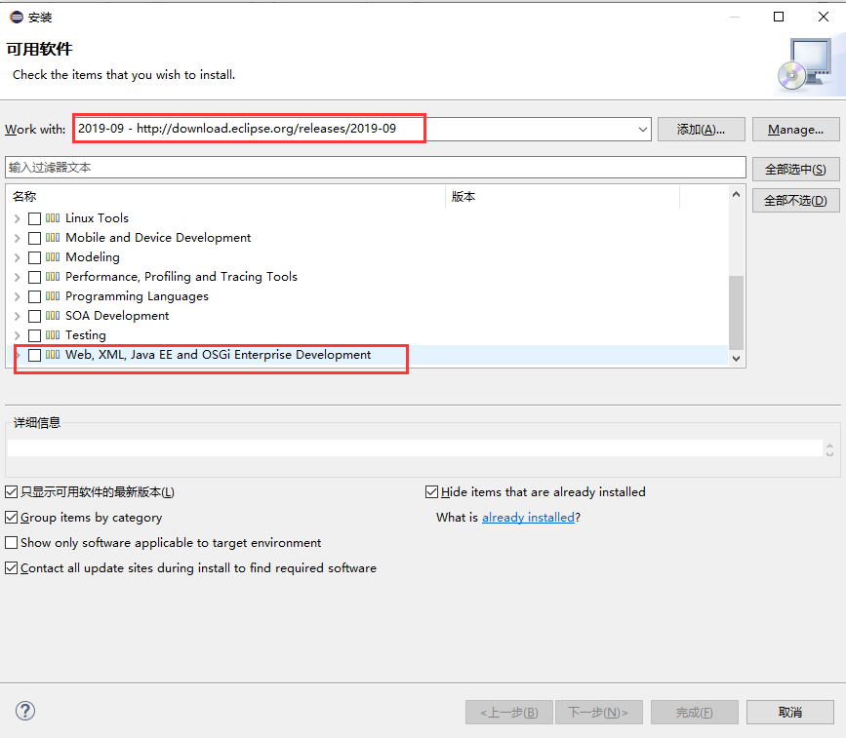Expand the Linux Tools tree node
The width and height of the screenshot is (846, 738).
(x=18, y=218)
